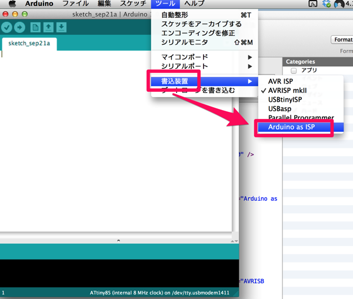Click inside the empty sketch editor area
This screenshot has height=299, width=353.
116,141
